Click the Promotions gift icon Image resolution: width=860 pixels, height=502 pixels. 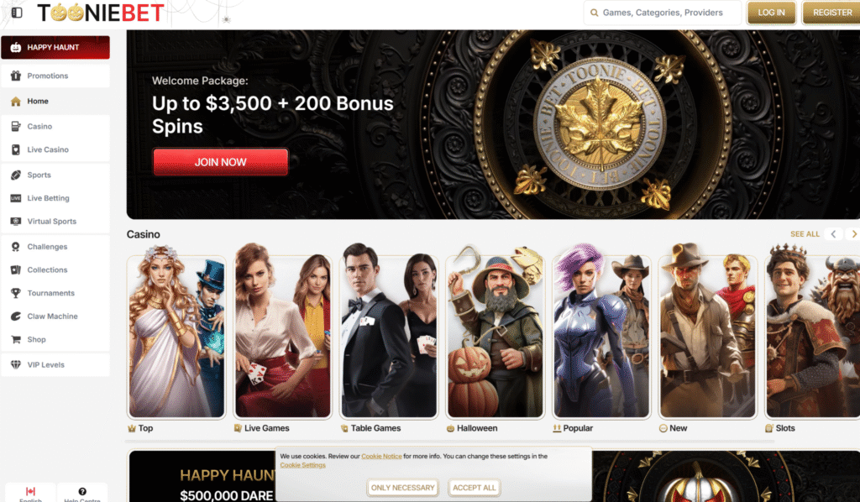tap(16, 76)
